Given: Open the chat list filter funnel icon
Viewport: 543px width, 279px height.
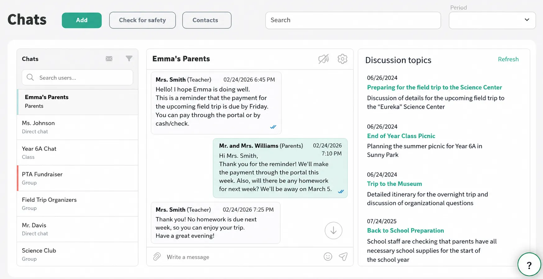Looking at the screenshot, I should (129, 59).
